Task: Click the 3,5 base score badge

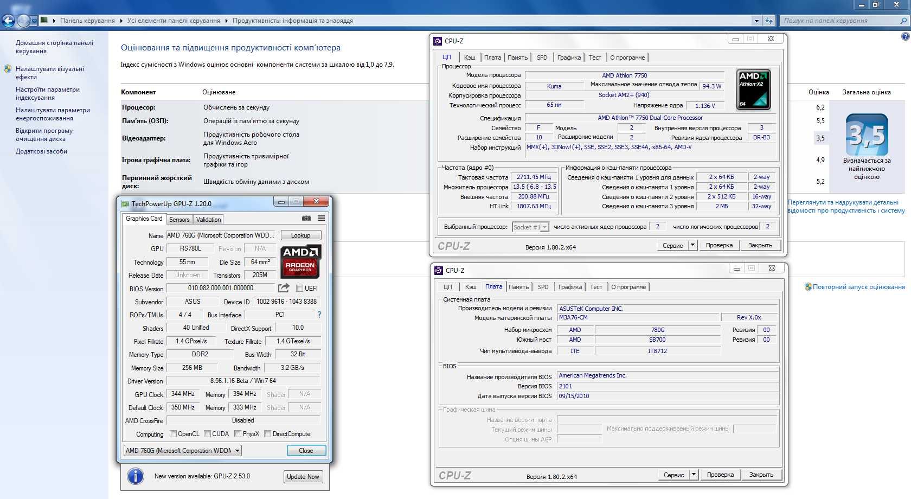Action: pyautogui.click(x=867, y=135)
